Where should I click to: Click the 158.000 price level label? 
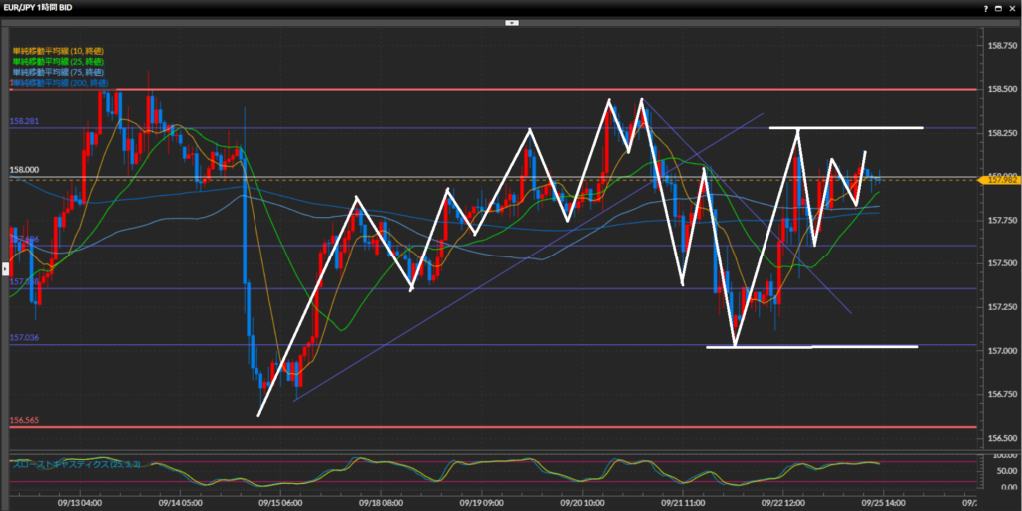pos(26,171)
